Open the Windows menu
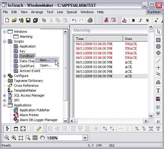The image size is (164, 149). pyautogui.click(x=87, y=12)
